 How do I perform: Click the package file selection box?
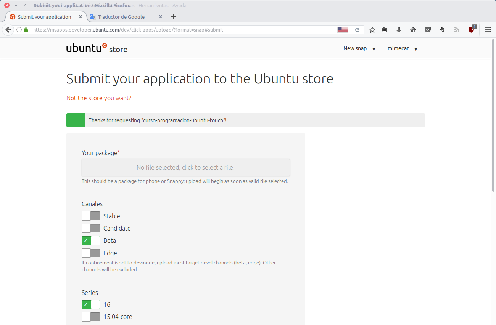[x=186, y=167]
